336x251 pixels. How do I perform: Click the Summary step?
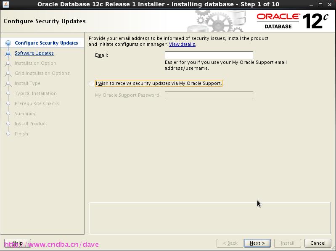point(25,114)
